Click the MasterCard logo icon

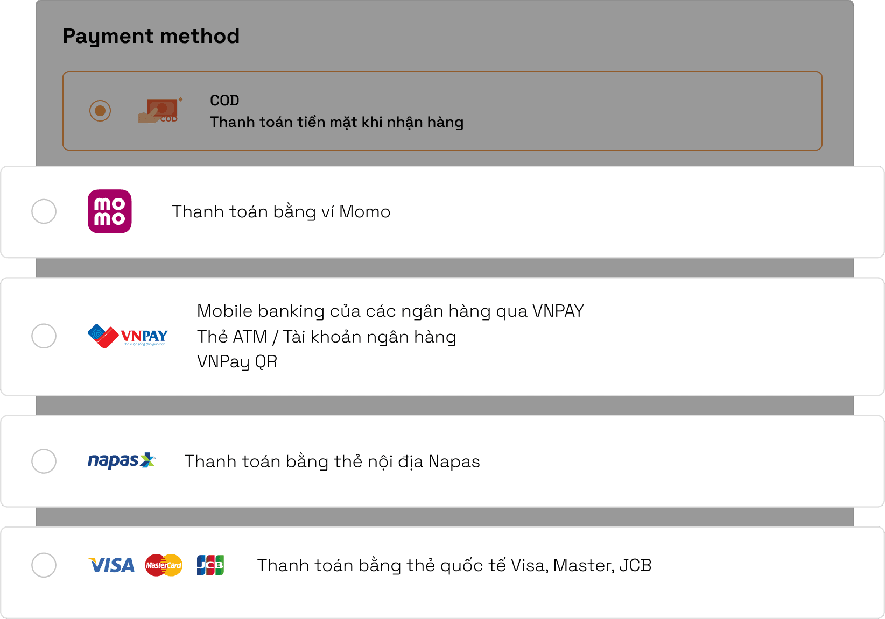tap(164, 565)
